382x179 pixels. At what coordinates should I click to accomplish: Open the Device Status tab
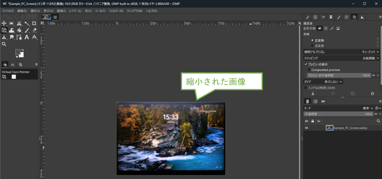coord(5,64)
